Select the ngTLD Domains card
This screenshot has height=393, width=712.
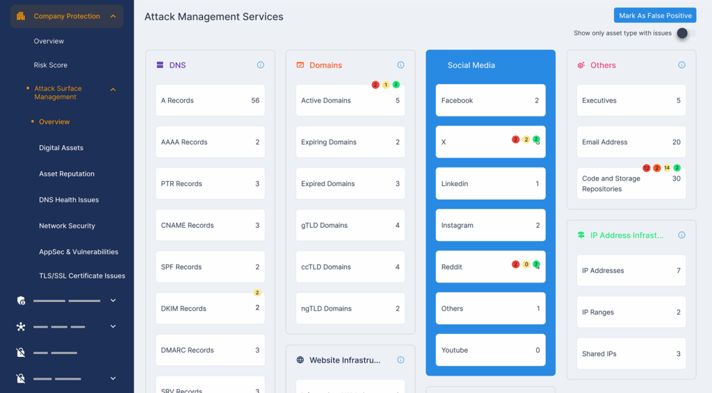pyautogui.click(x=350, y=308)
